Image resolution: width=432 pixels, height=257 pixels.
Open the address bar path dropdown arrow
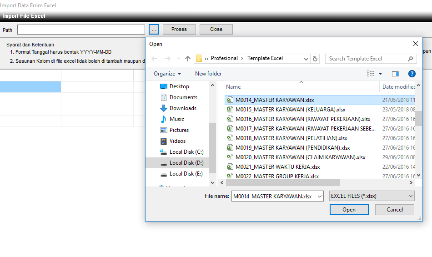(x=305, y=59)
